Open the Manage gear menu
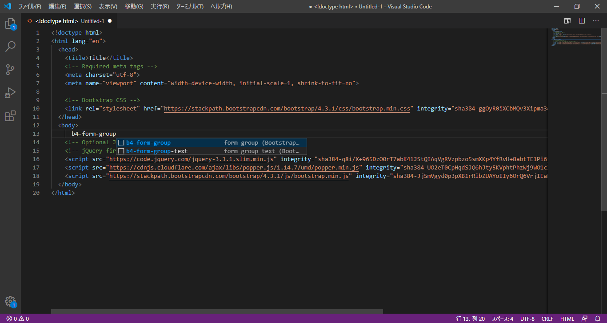 (10, 301)
